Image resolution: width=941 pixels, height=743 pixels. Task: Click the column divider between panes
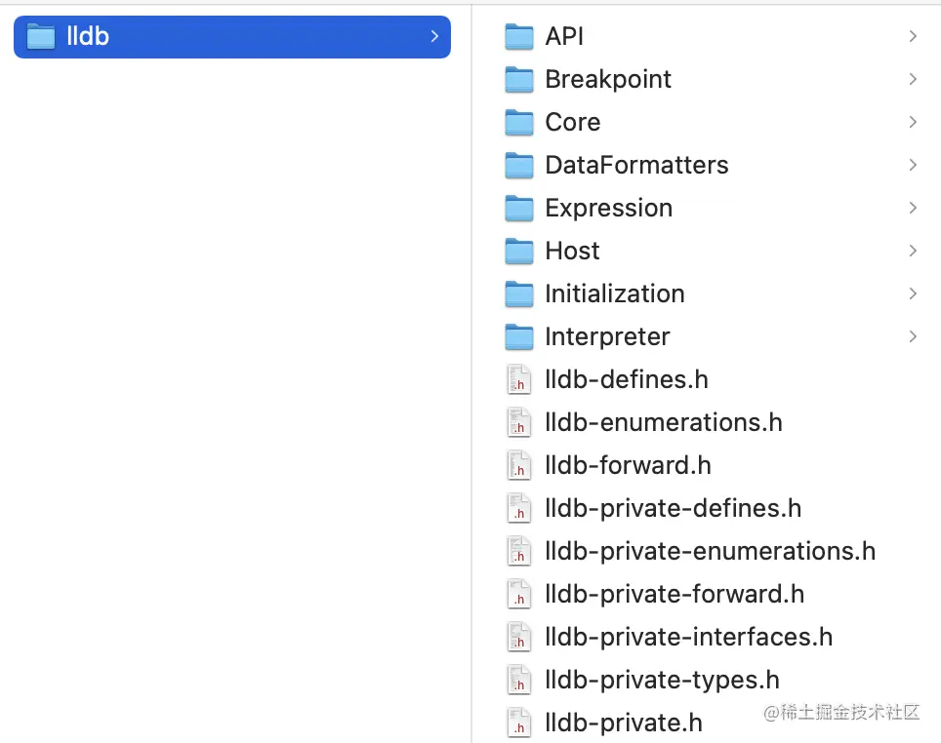471,390
